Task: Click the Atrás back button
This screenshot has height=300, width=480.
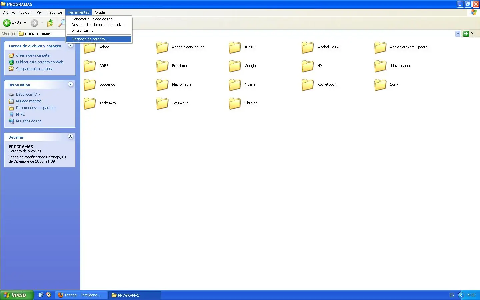Action: (x=12, y=23)
